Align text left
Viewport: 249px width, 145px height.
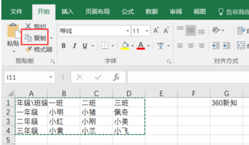[x=180, y=46]
